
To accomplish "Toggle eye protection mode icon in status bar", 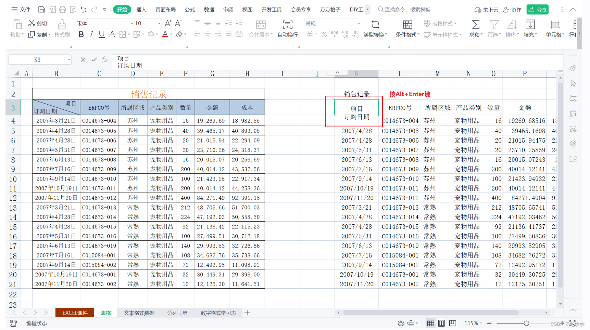I will point(401,323).
